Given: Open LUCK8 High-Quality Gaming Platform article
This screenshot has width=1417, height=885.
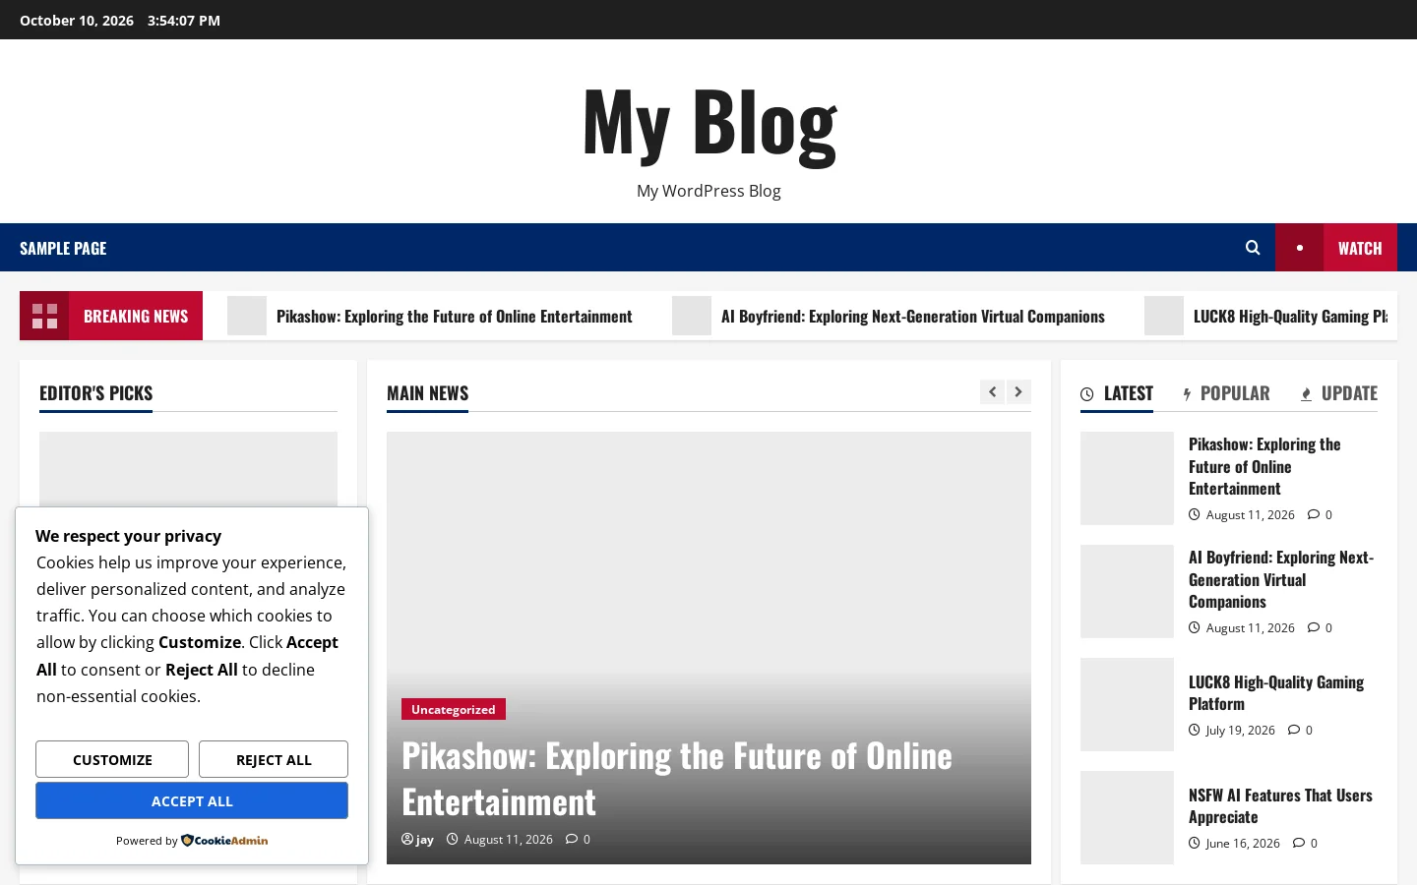Looking at the screenshot, I should point(1276,692).
